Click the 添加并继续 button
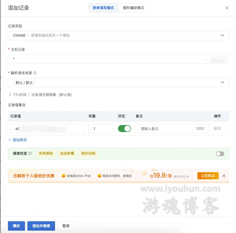236x233 pixels. 41,226
